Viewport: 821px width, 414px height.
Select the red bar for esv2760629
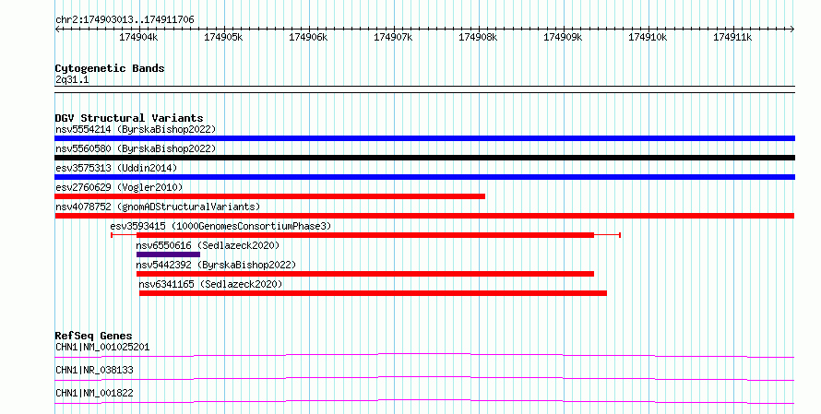(270, 196)
